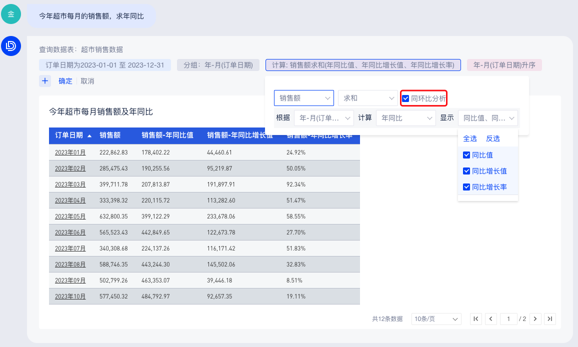This screenshot has height=347, width=578.
Task: Open the 销售额 field dropdown
Action: (x=304, y=98)
